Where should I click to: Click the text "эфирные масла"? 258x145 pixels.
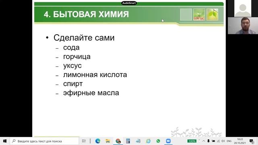pyautogui.click(x=91, y=93)
